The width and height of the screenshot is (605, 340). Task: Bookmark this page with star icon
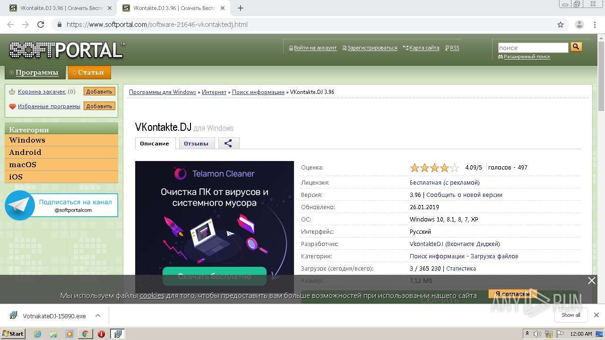[561, 25]
